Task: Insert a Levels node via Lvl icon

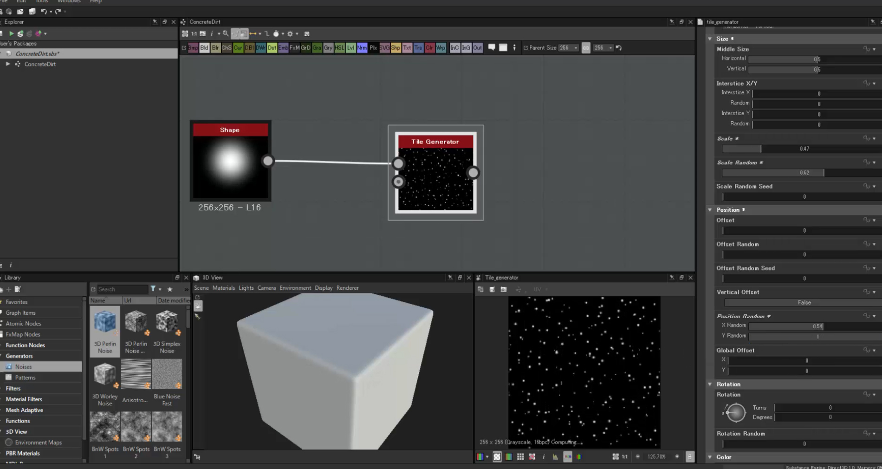Action: pos(350,48)
